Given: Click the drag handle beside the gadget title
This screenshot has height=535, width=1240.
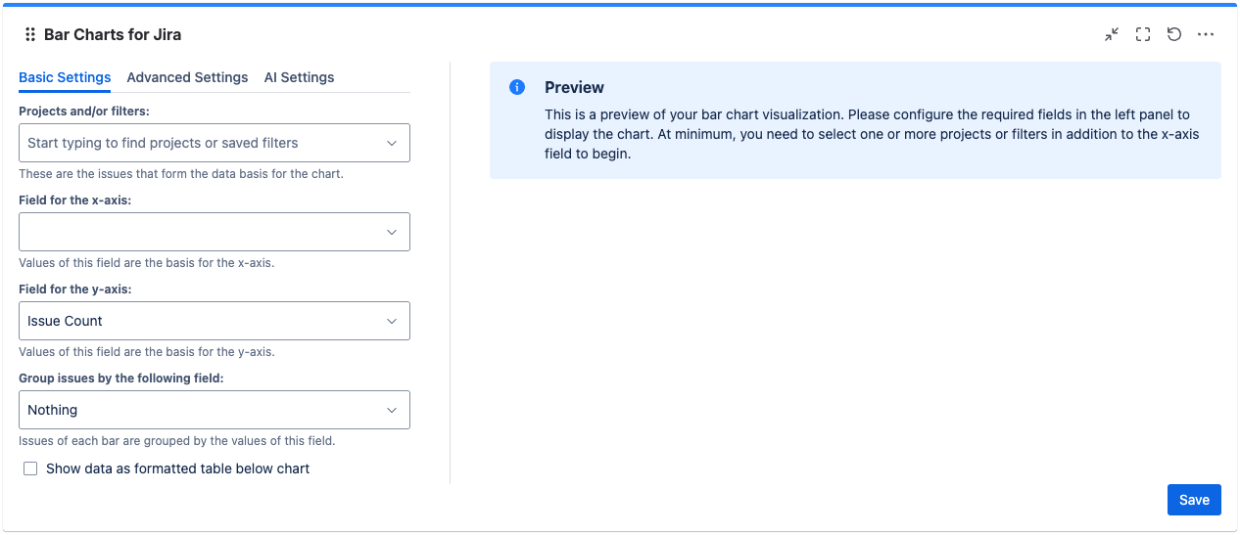Looking at the screenshot, I should click(x=30, y=34).
